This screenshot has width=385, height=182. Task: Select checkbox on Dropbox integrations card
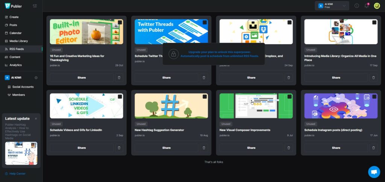pyautogui.click(x=290, y=23)
